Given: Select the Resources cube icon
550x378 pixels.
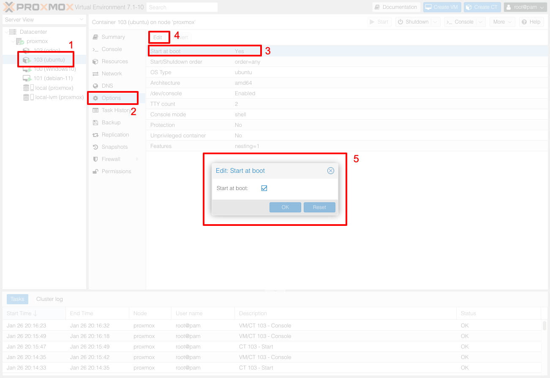Looking at the screenshot, I should tap(95, 62).
